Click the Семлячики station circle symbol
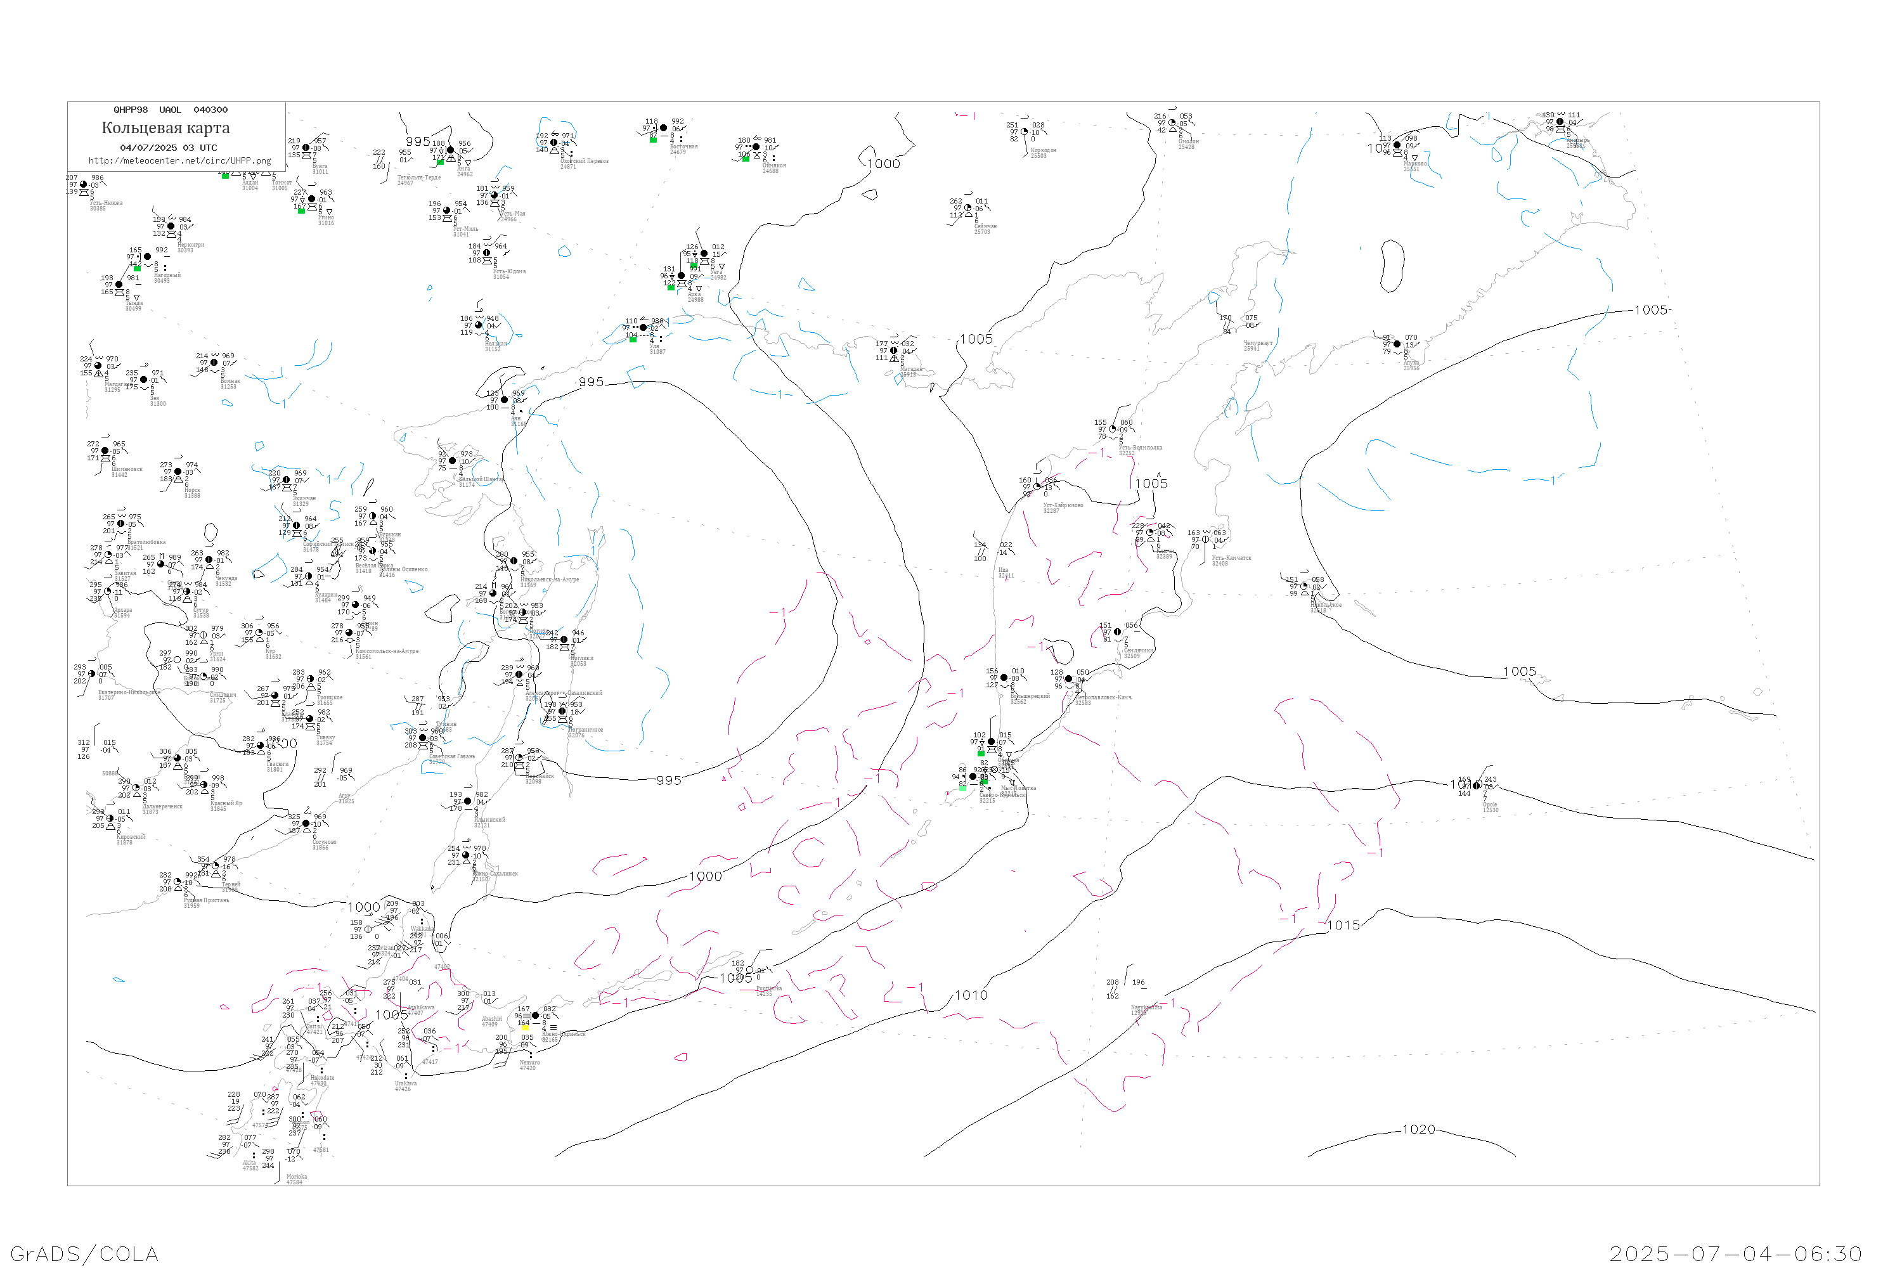This screenshot has height=1268, width=1902. [x=1118, y=632]
